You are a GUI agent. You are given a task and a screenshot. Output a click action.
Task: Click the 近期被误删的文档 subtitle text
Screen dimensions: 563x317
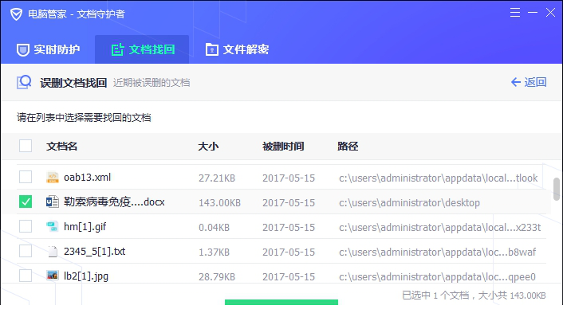[152, 83]
